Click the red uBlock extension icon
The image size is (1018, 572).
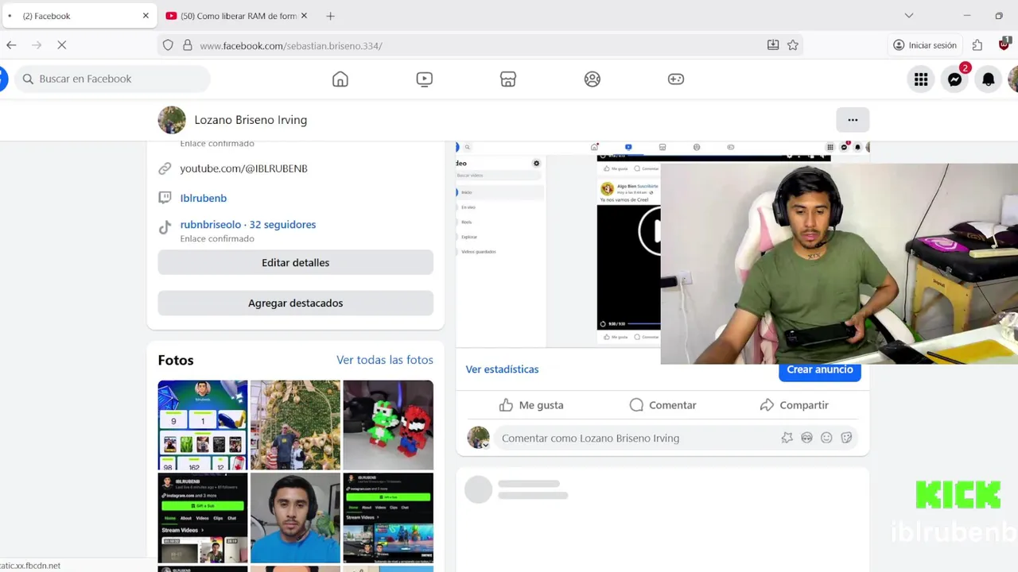coord(1004,45)
